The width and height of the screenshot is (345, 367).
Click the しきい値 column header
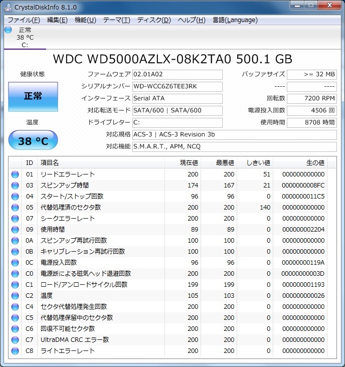[x=255, y=162]
